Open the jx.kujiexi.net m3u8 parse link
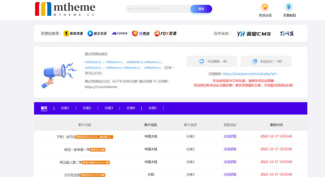The height and width of the screenshot is (177, 325). 251,74
